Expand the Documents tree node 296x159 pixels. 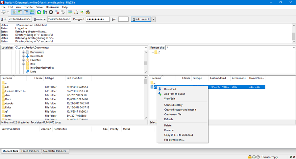pyautogui.click(x=23, y=52)
